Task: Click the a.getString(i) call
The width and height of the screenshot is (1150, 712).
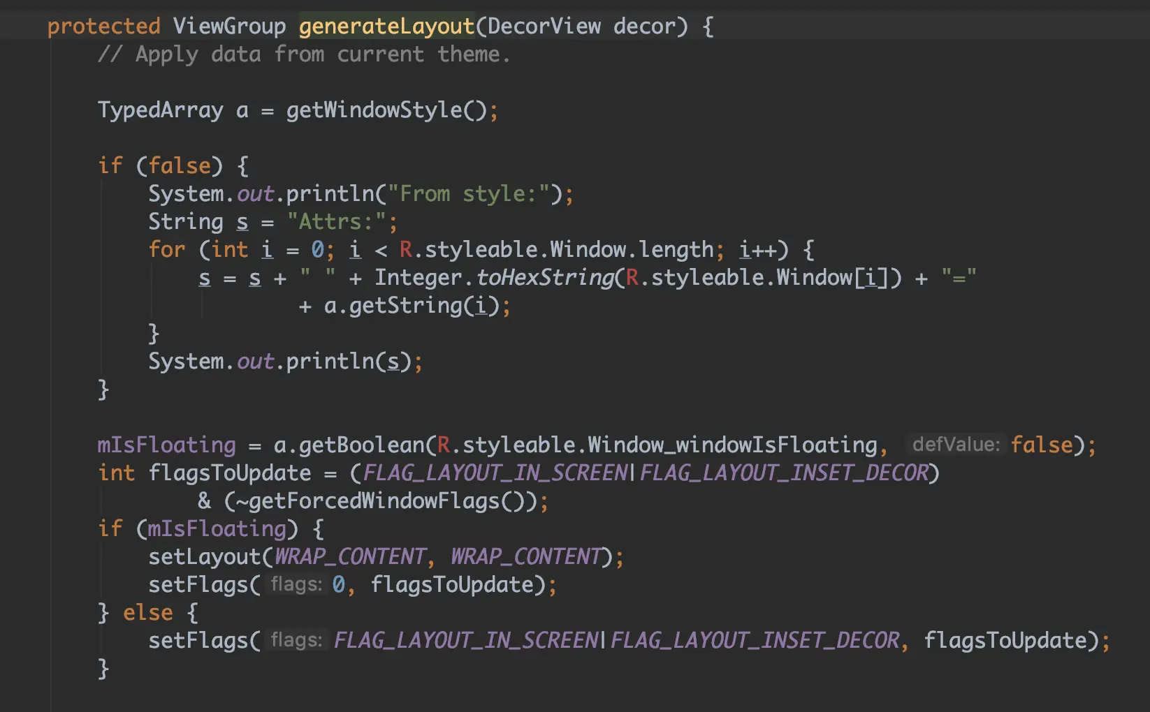Action: click(412, 306)
